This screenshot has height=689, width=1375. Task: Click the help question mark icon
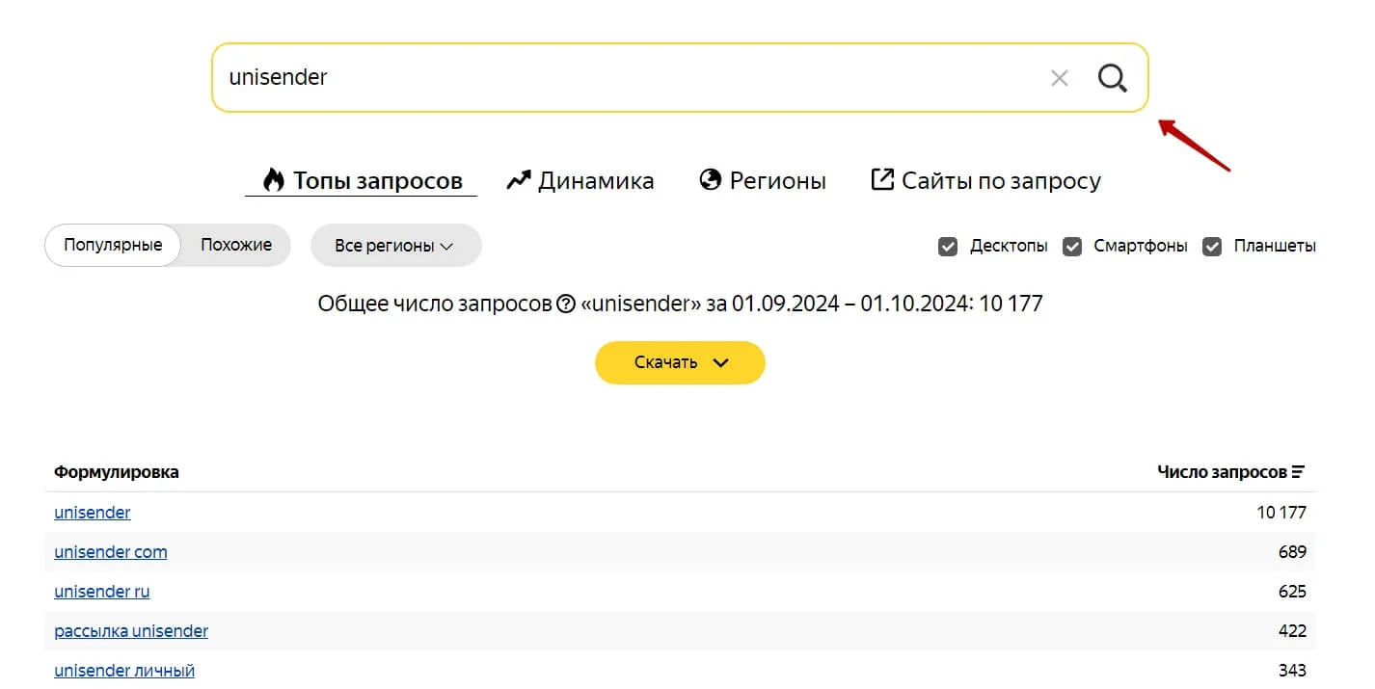[x=567, y=305]
